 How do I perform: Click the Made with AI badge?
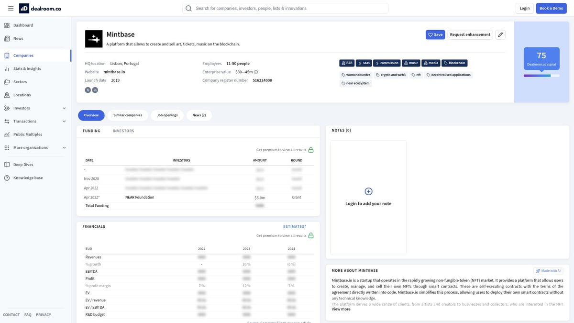[x=548, y=271]
